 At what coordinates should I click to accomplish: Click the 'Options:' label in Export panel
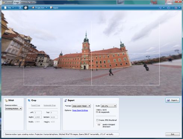point(68,110)
